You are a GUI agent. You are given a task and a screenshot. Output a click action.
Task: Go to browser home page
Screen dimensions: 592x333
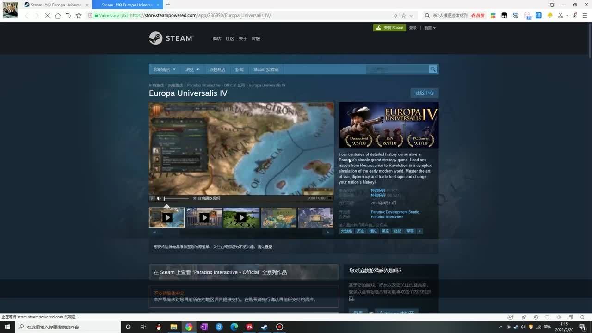pos(58,15)
